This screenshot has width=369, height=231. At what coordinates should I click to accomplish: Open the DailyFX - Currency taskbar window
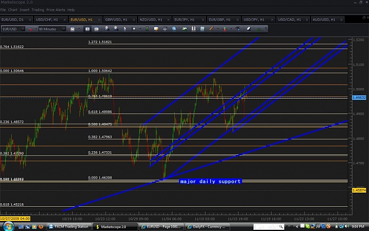pos(207,227)
